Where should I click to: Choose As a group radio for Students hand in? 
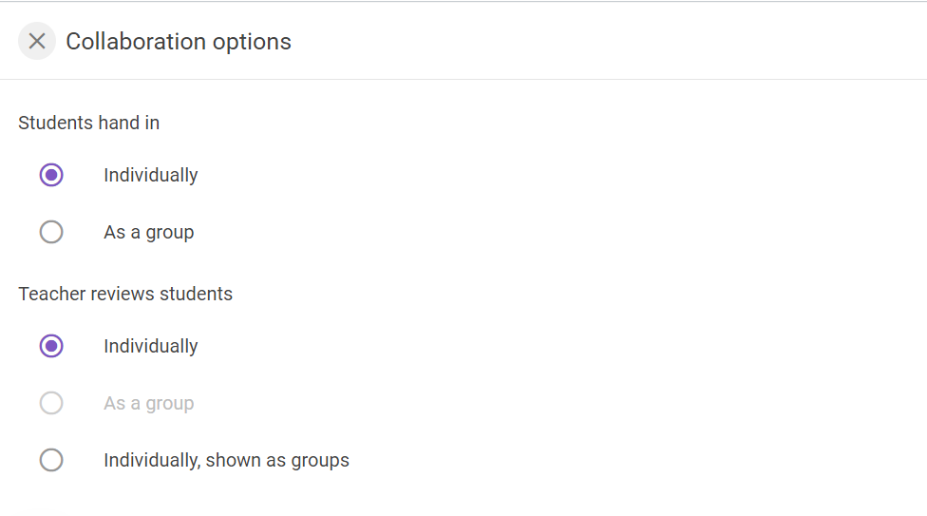[x=51, y=232]
